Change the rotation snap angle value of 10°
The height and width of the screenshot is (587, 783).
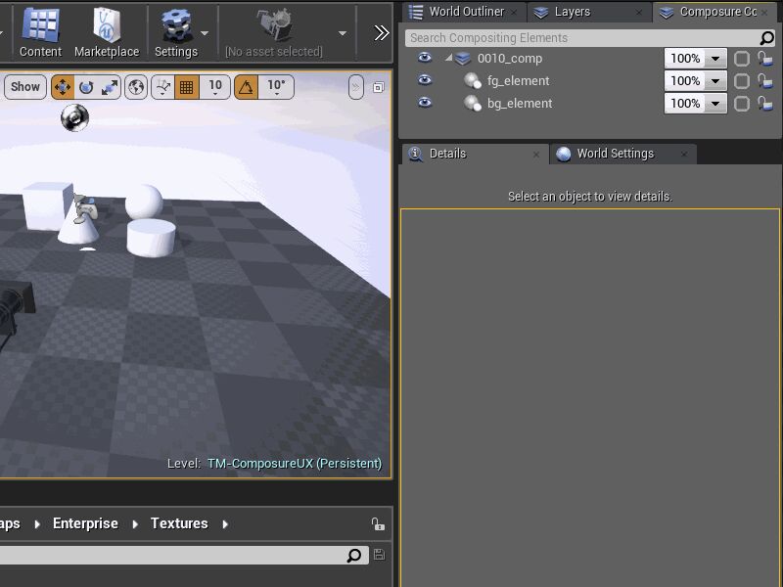click(x=275, y=87)
